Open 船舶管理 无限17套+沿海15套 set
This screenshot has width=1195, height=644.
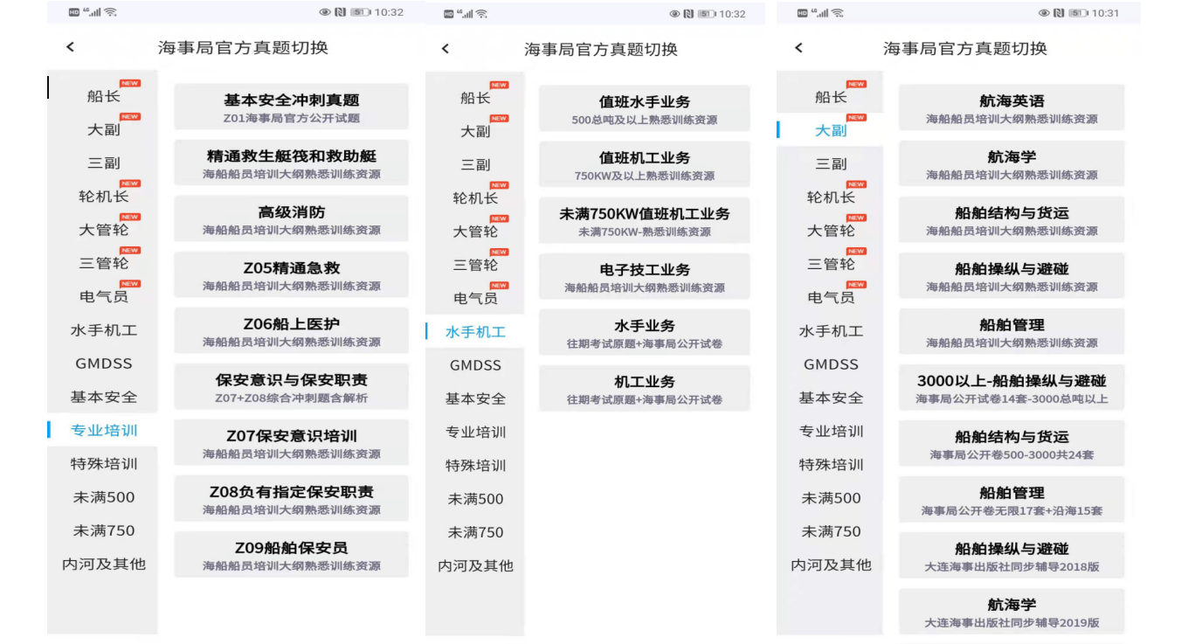pyautogui.click(x=1012, y=500)
